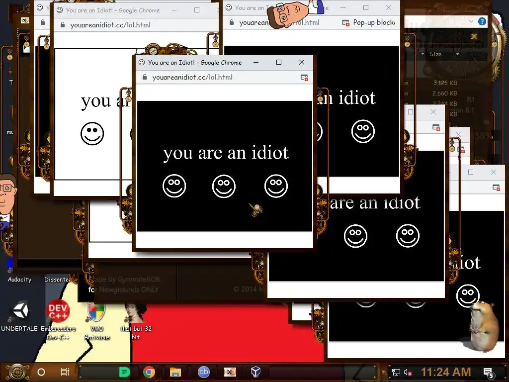Image resolution: width=509 pixels, height=382 pixels.
Task: Close the top window showing "Pop-up blocked"
Action: click(x=389, y=7)
